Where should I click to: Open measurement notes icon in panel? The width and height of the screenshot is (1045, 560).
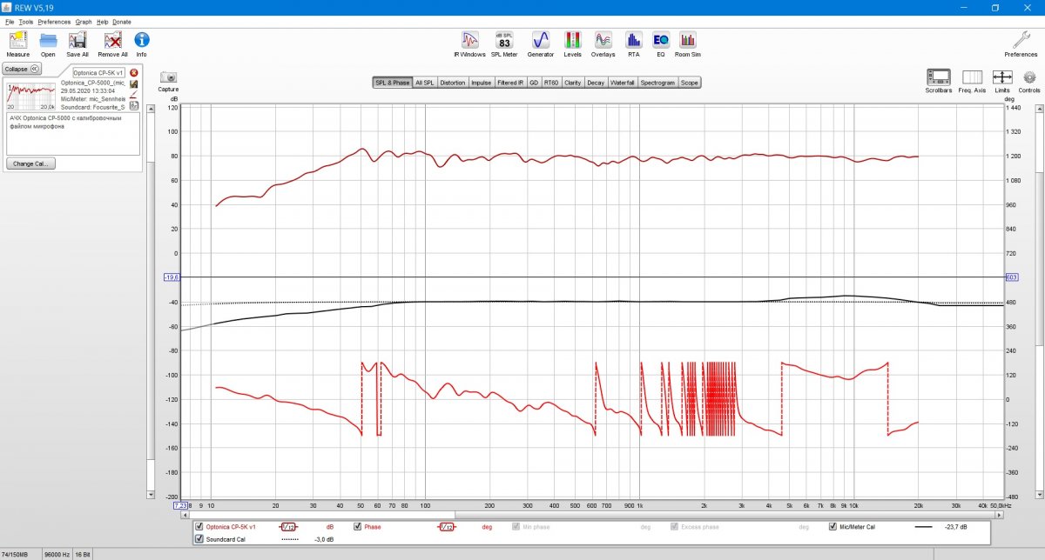point(133,106)
